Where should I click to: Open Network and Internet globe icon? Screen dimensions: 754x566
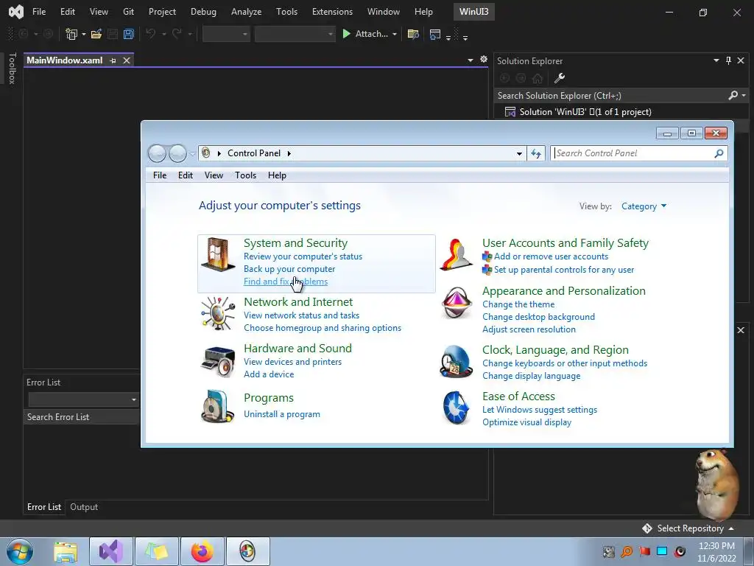(x=218, y=313)
